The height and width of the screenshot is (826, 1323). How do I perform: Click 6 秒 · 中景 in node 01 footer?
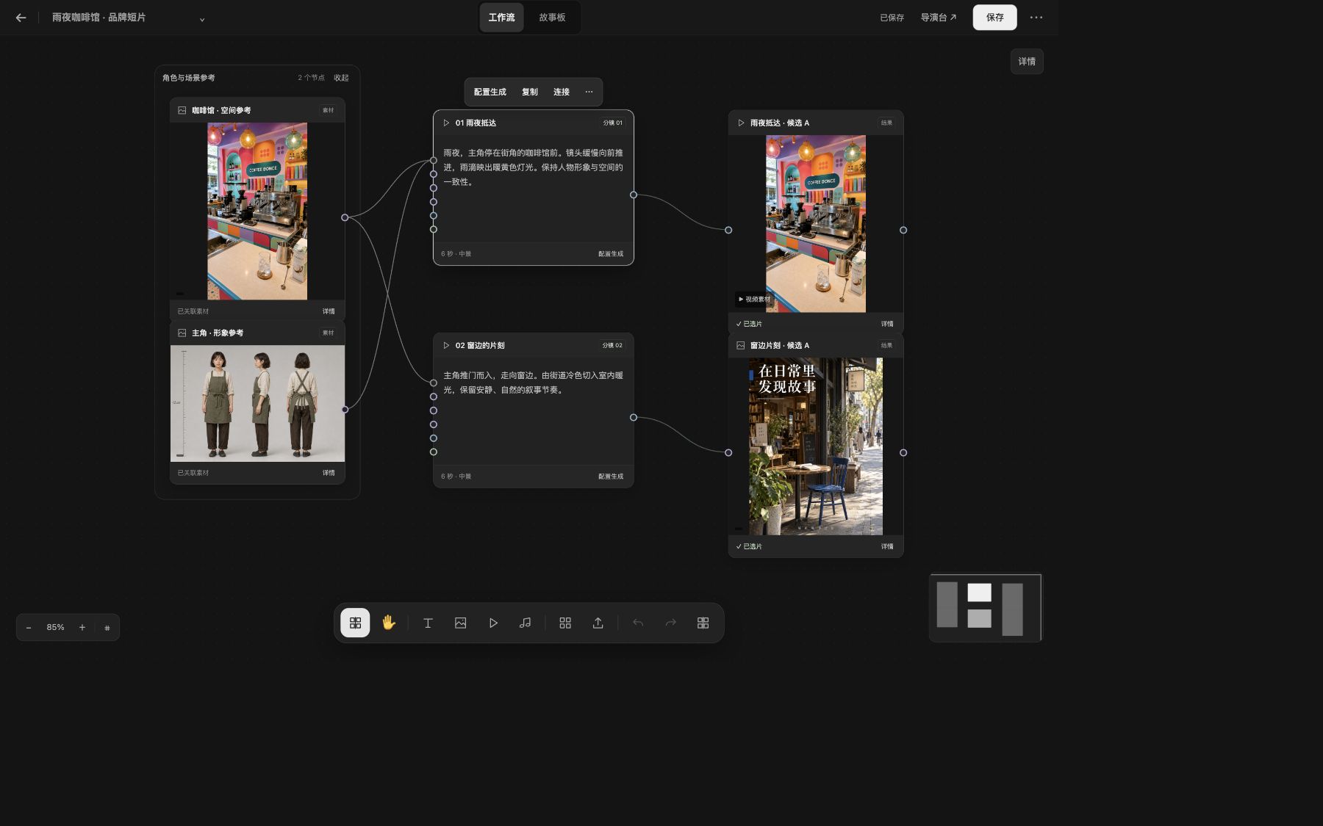[456, 254]
